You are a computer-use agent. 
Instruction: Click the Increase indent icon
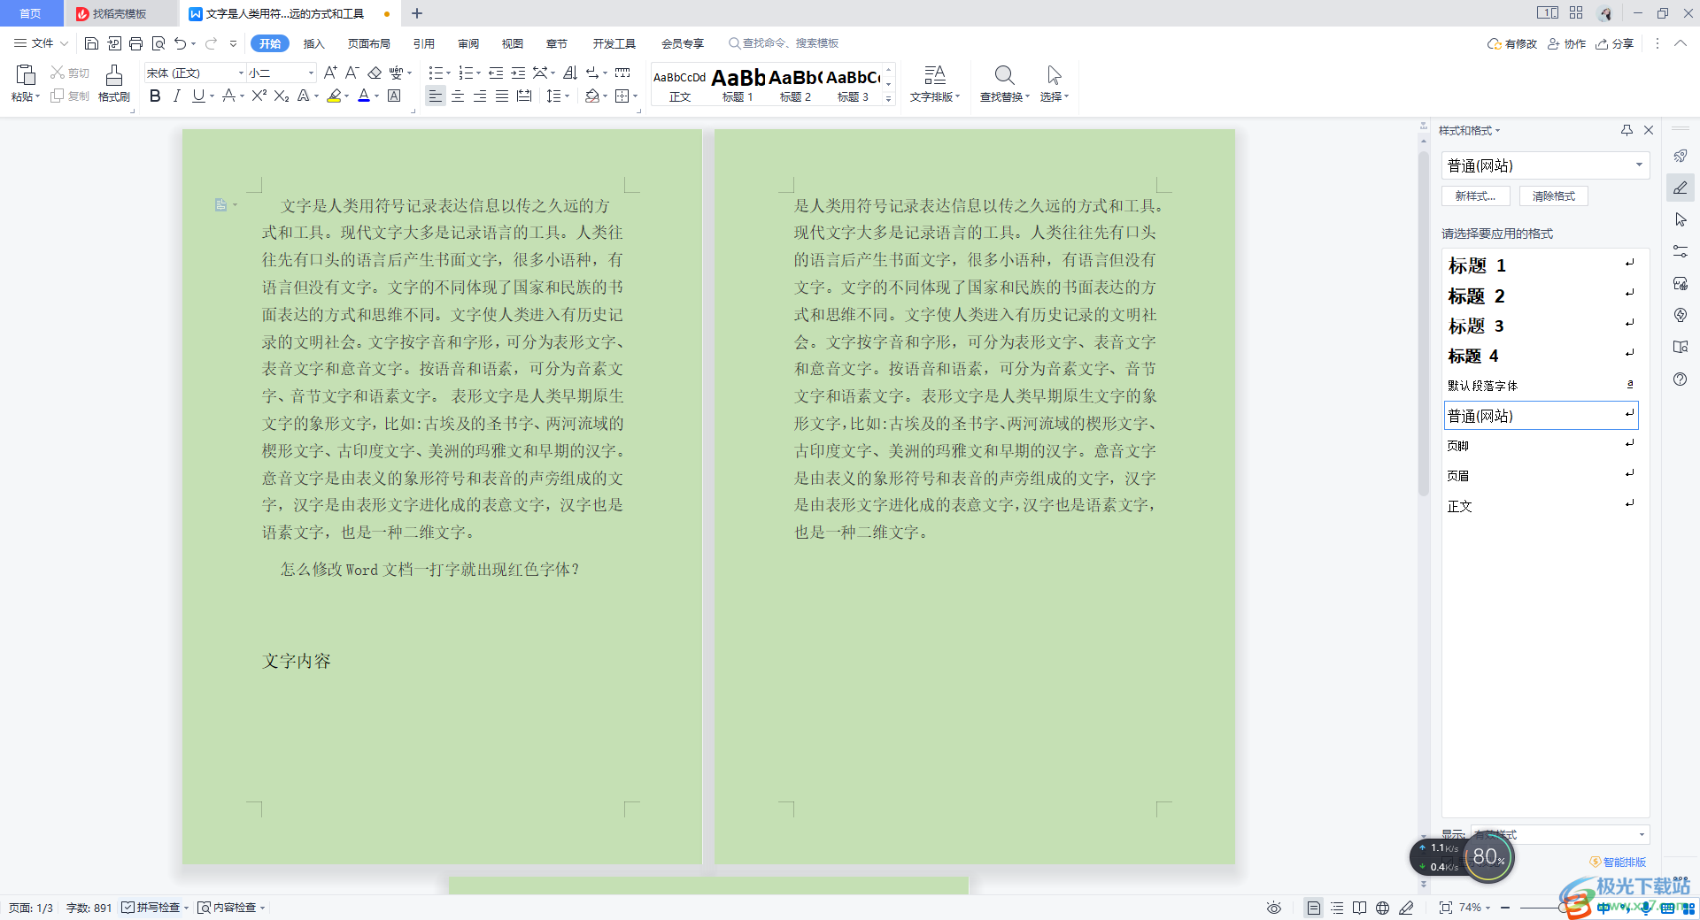click(x=518, y=73)
